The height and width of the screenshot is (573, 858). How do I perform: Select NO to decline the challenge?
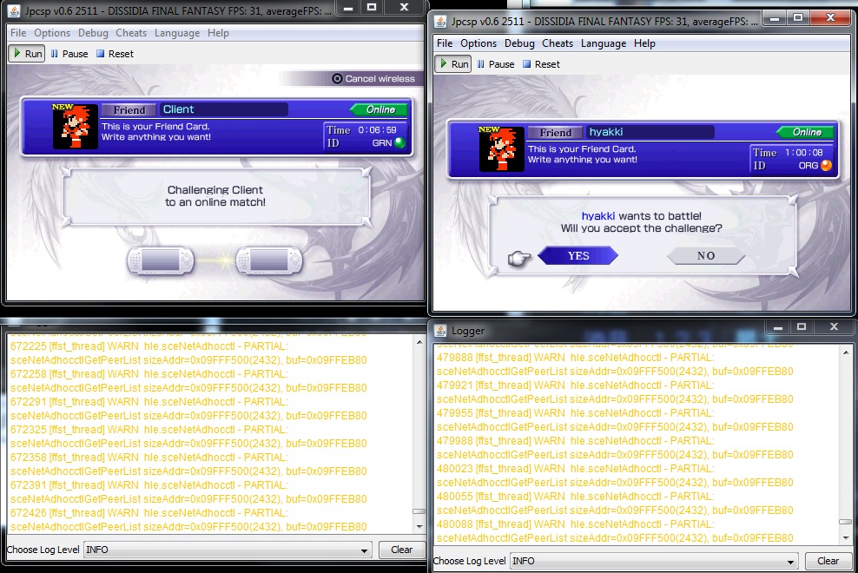[x=706, y=255]
